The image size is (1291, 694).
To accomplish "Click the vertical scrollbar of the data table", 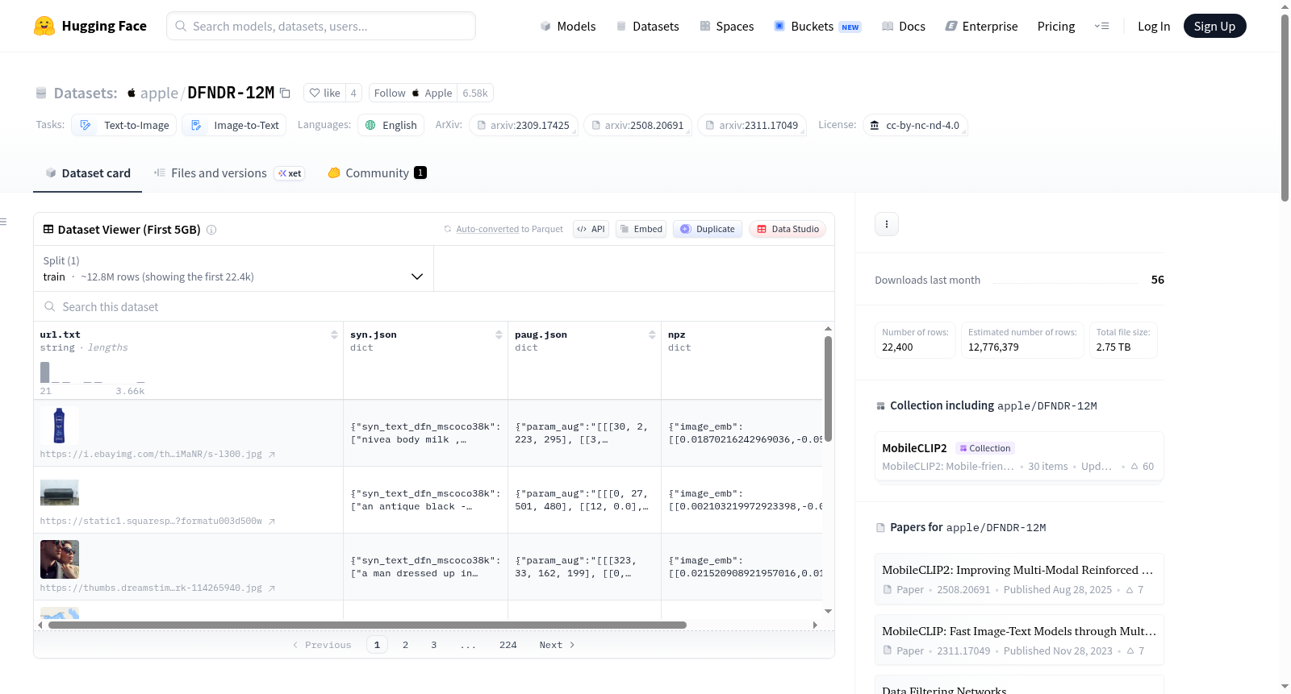I will point(828,389).
